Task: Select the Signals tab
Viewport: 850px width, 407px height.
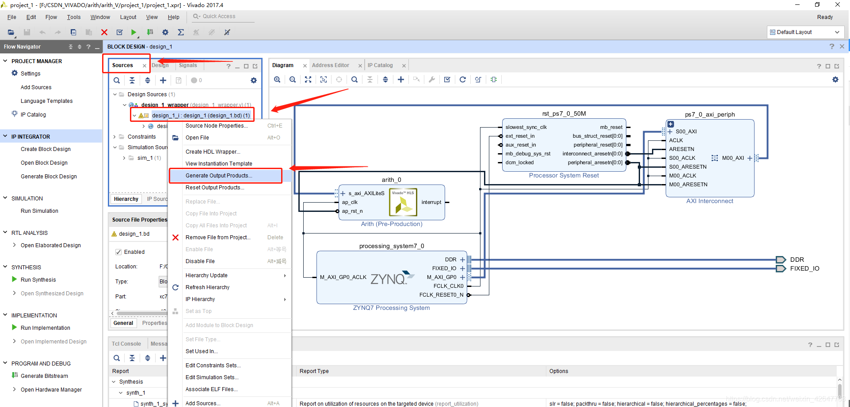Action: [x=188, y=65]
